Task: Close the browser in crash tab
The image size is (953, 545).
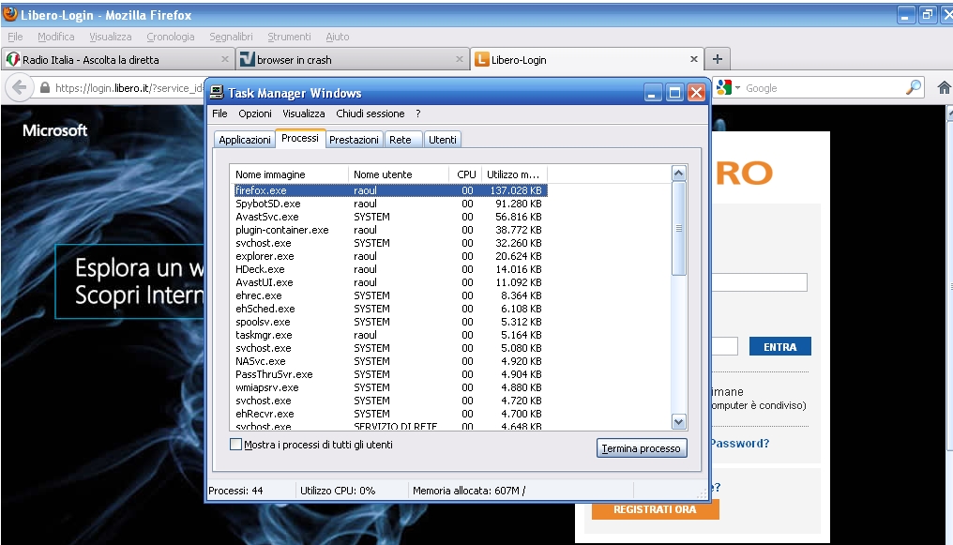Action: coord(460,60)
